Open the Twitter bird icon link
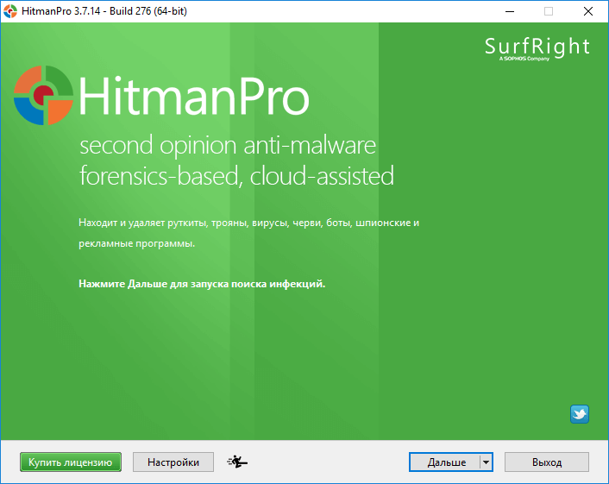 point(580,414)
